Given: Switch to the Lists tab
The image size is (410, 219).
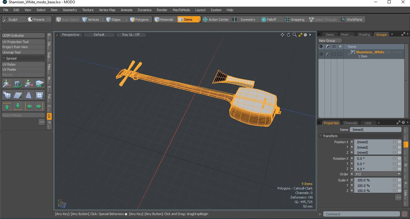Looking at the screenshot, I should tap(368, 123).
